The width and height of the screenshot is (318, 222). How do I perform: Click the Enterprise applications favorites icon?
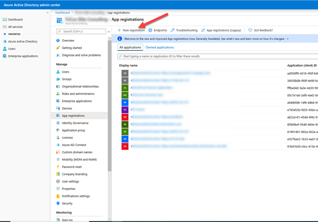5,56
